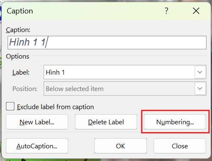The width and height of the screenshot is (212, 161).
Task: Click the 'Caption:' field label
Action: coord(18,30)
